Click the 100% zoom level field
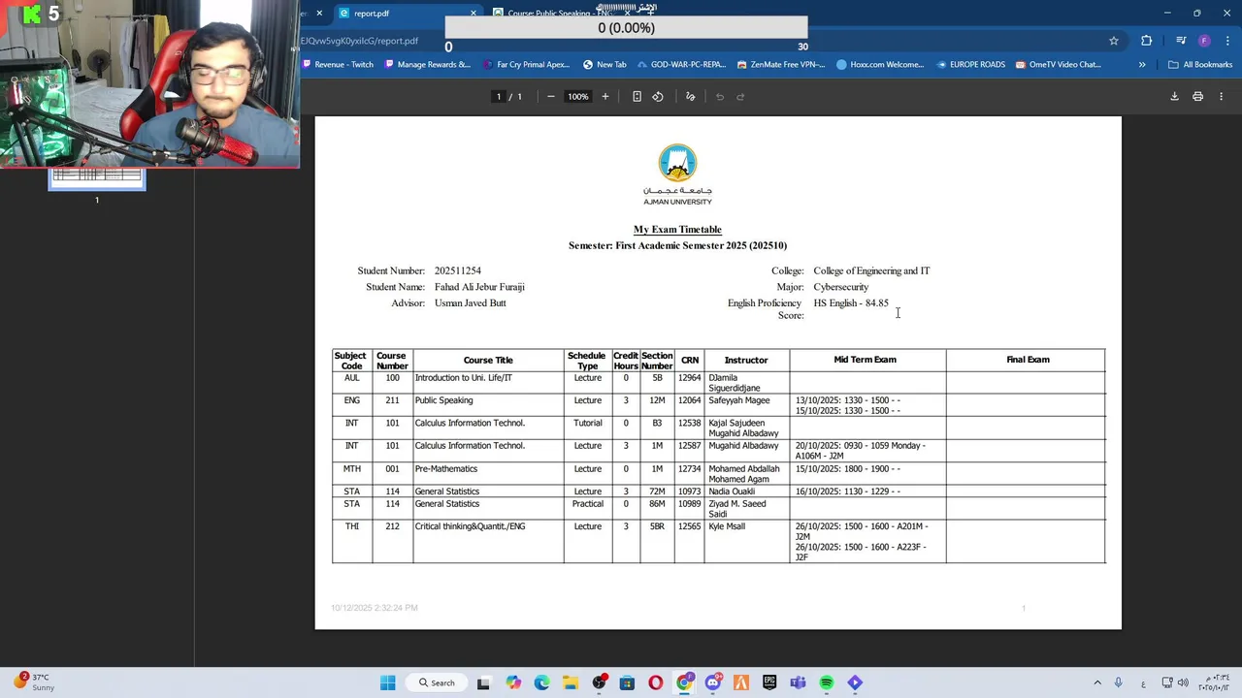Viewport: 1242px width, 698px height. [578, 97]
